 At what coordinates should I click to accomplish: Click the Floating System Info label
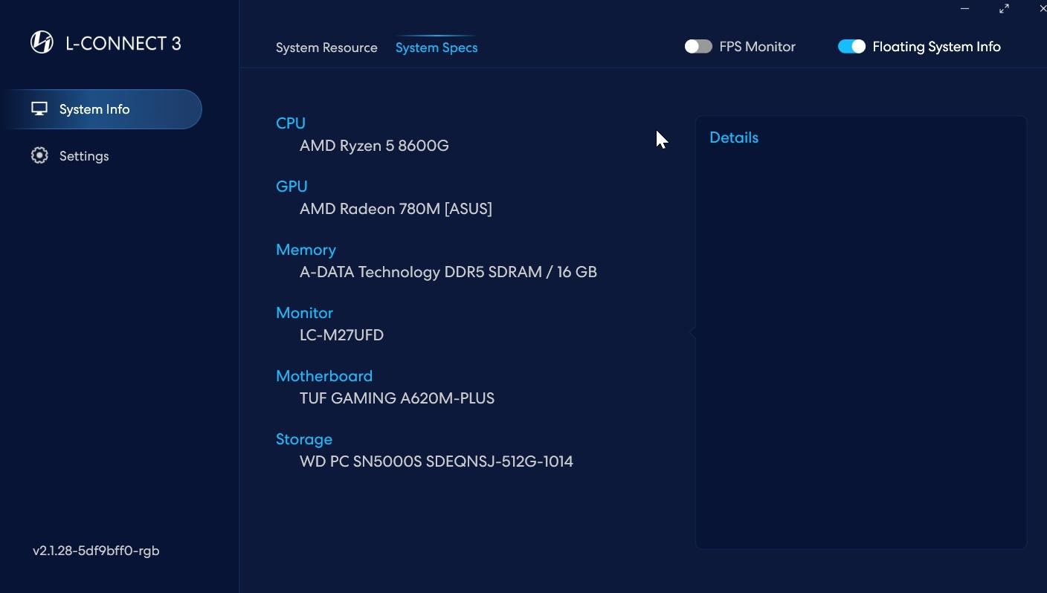(x=936, y=47)
